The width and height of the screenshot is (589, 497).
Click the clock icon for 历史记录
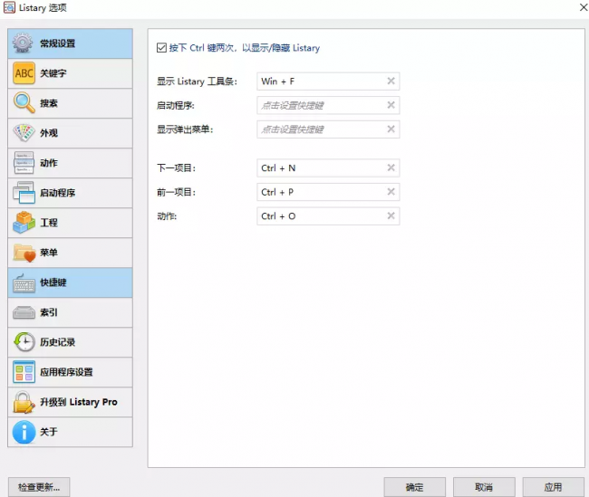(24, 342)
